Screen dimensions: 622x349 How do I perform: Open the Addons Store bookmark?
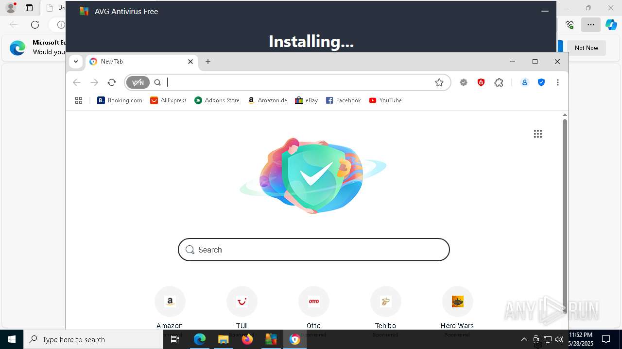pyautogui.click(x=217, y=100)
